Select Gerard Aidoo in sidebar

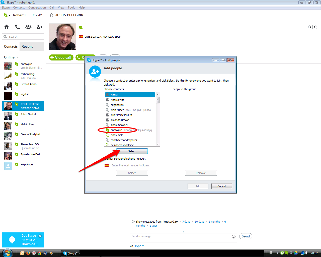pos(23,86)
